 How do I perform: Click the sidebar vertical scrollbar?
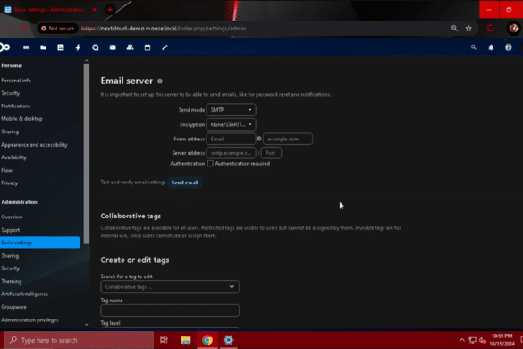pos(87,154)
